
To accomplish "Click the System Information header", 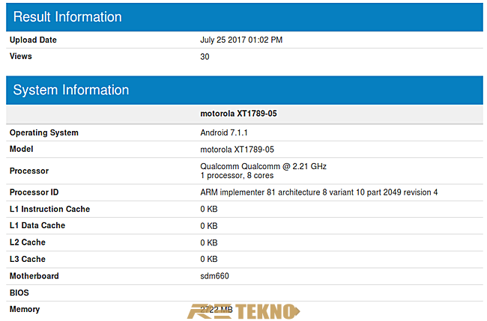I will pyautogui.click(x=244, y=90).
